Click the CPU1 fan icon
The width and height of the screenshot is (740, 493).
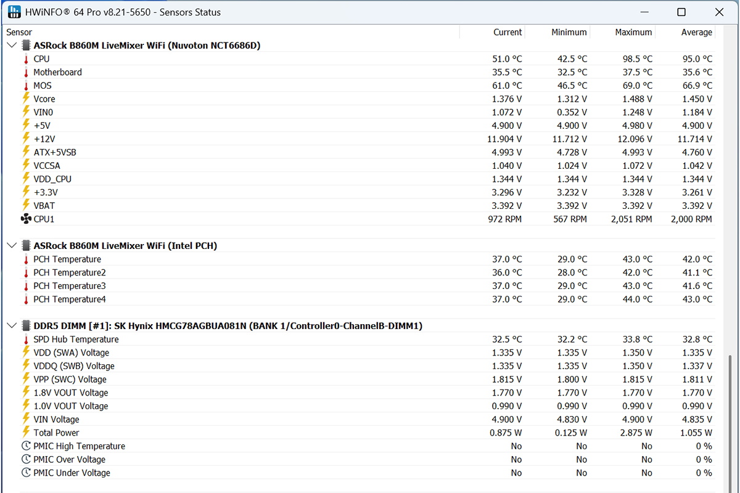click(26, 219)
